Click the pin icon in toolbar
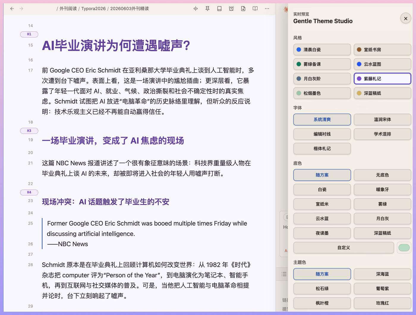This screenshot has height=315, width=416. coord(207,9)
